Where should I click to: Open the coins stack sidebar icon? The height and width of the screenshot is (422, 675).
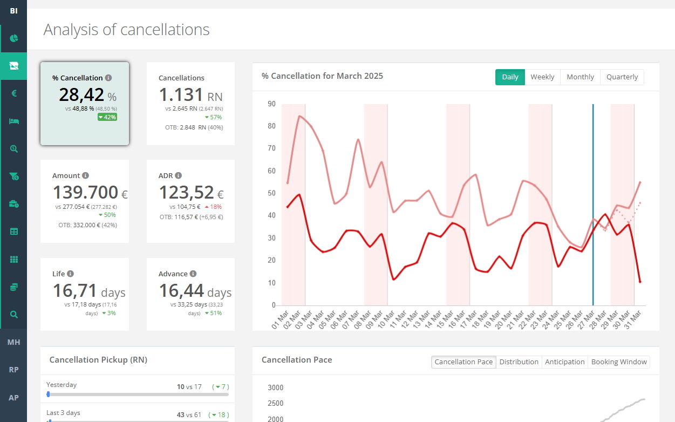pos(14,287)
